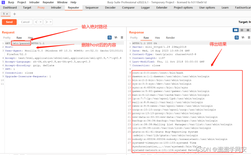This screenshot has width=251, height=155.
Task: Expand the back history dropdown arrow
Action: click(x=41, y=22)
